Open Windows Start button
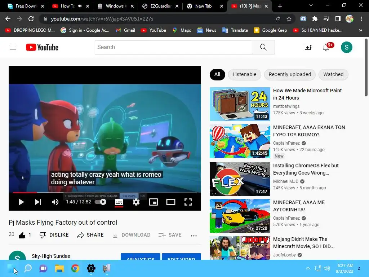Screen dimensions: 369x277 [11, 268]
